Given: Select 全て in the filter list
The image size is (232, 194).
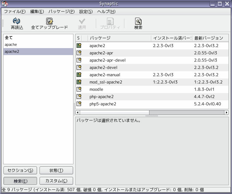Looking at the screenshot, I should click(x=38, y=38).
